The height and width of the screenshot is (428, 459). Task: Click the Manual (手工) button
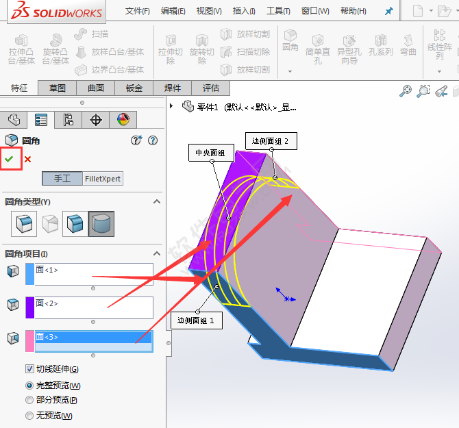62,179
